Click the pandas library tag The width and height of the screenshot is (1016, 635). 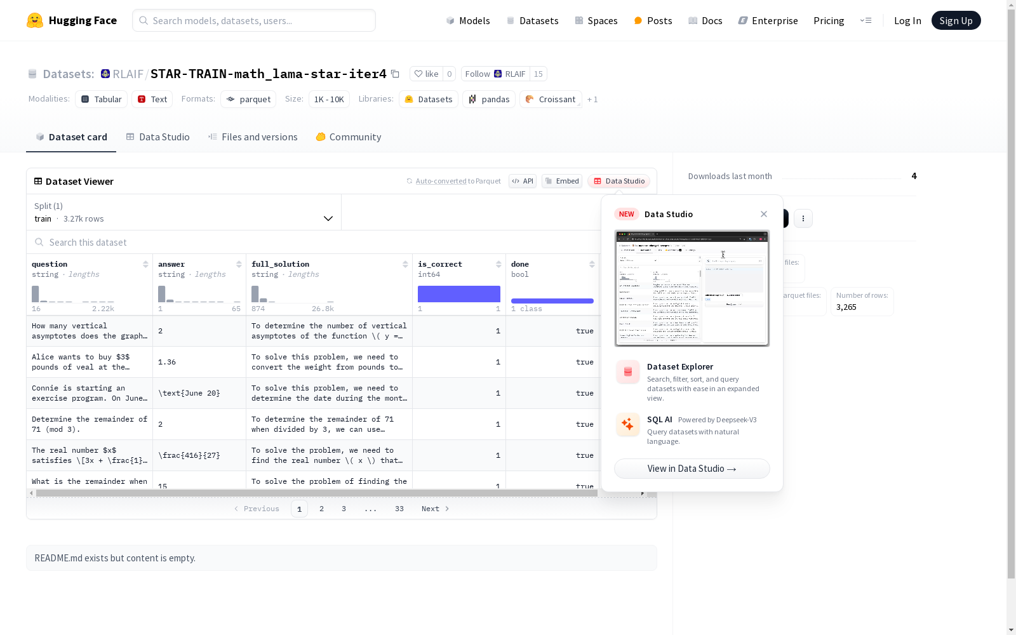[x=489, y=99]
